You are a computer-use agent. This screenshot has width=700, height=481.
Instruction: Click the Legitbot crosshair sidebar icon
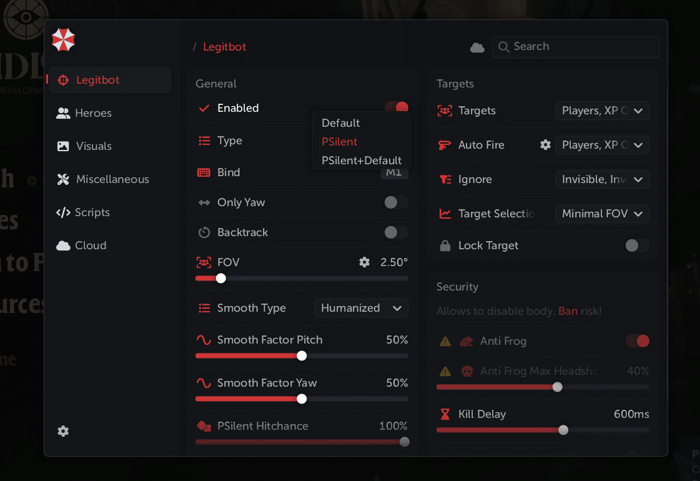pyautogui.click(x=62, y=80)
